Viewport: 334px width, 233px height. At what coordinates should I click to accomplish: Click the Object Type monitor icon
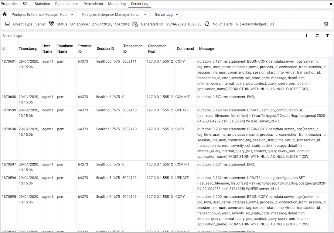[7, 24]
